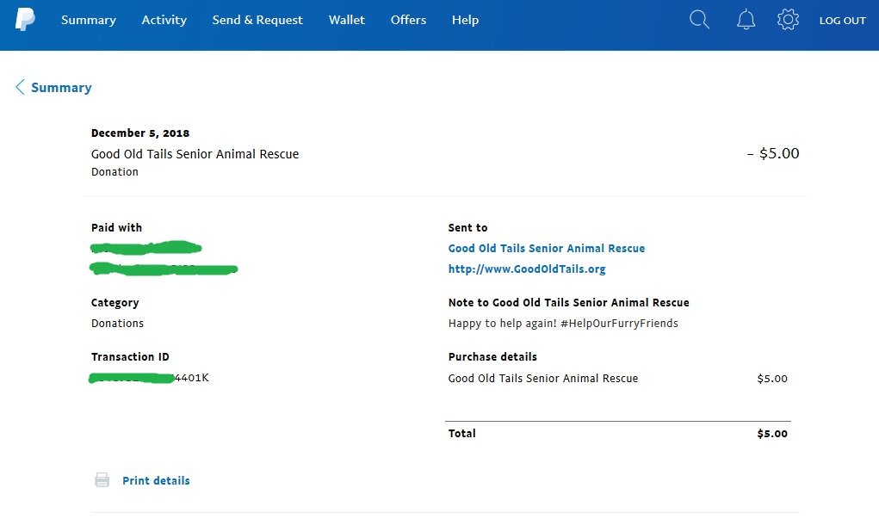Viewport: 879px width, 519px height.
Task: Click the LOG OUT button
Action: coord(843,21)
